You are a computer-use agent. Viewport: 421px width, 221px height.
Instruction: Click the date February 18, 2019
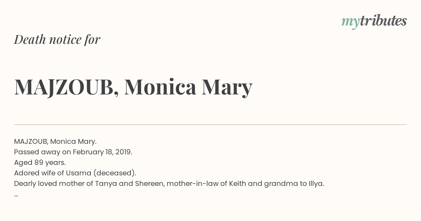102,152
